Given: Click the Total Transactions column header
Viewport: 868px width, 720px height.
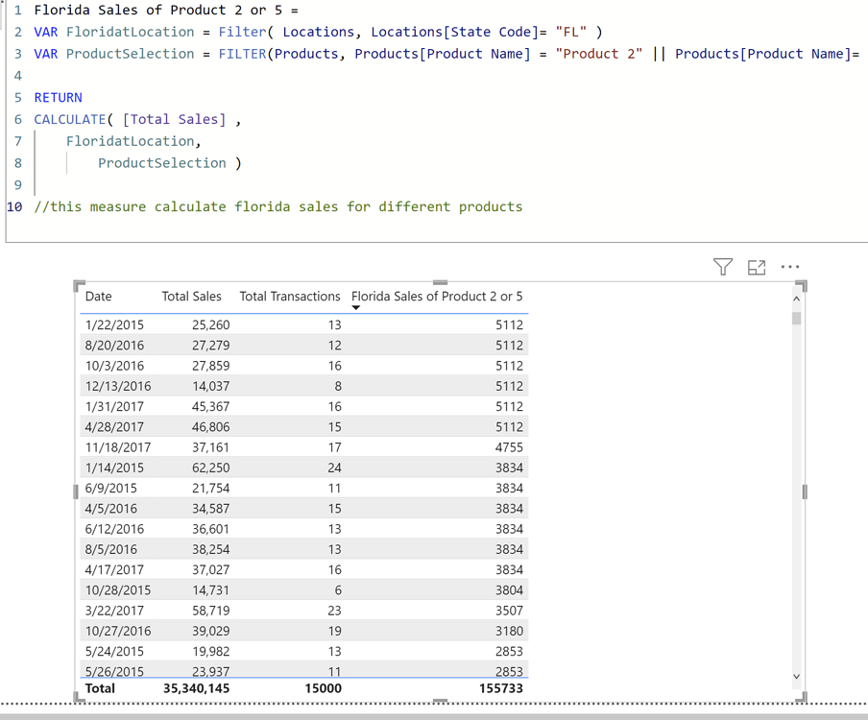Looking at the screenshot, I should tap(289, 297).
